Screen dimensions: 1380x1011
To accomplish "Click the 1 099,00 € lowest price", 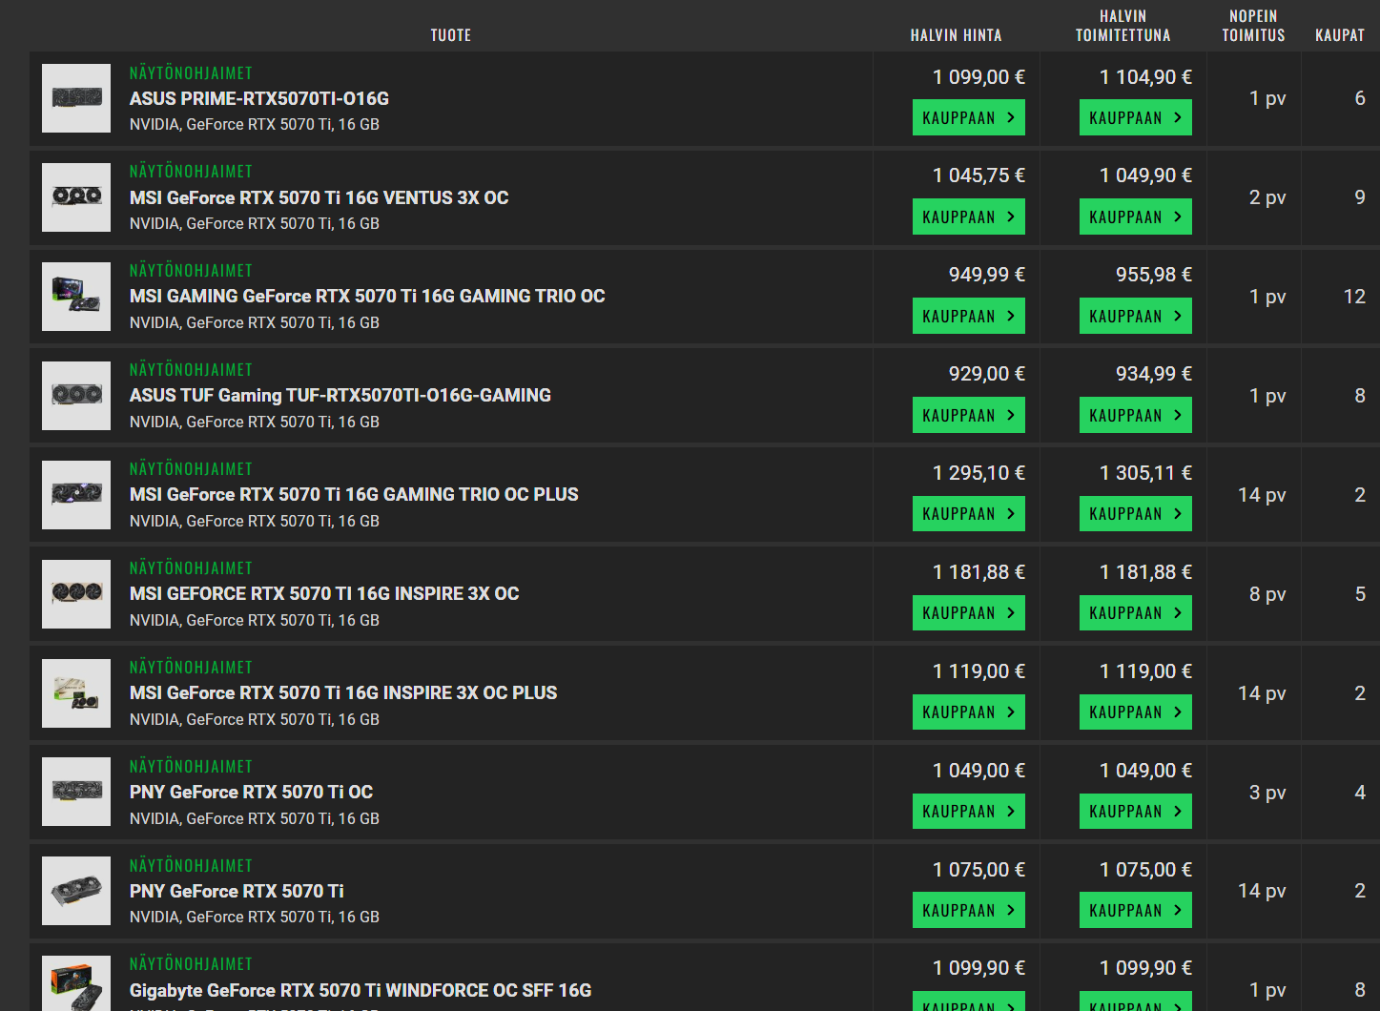I will pos(978,77).
